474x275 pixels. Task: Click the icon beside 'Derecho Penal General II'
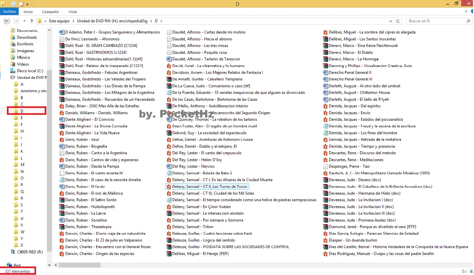[x=326, y=73]
